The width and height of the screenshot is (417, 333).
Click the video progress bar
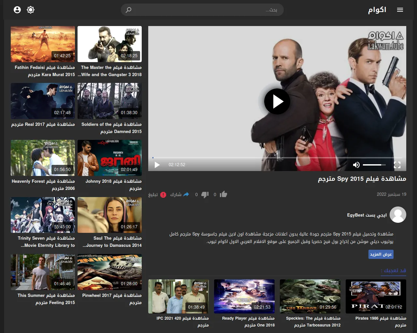(277, 158)
